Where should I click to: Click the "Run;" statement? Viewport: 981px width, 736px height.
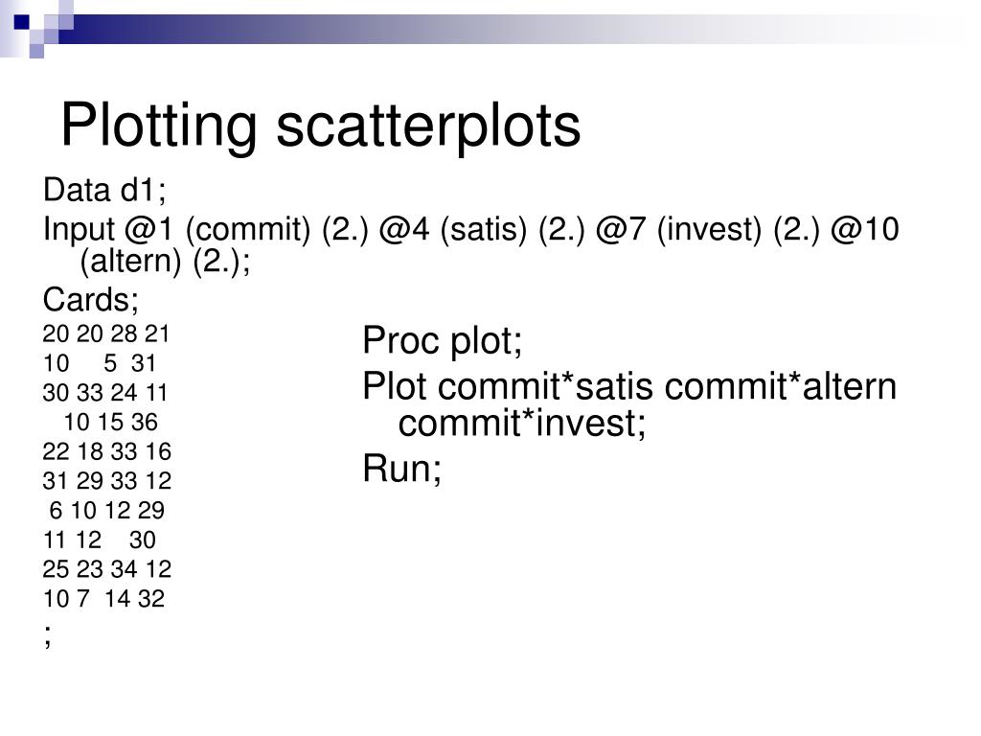tap(402, 468)
